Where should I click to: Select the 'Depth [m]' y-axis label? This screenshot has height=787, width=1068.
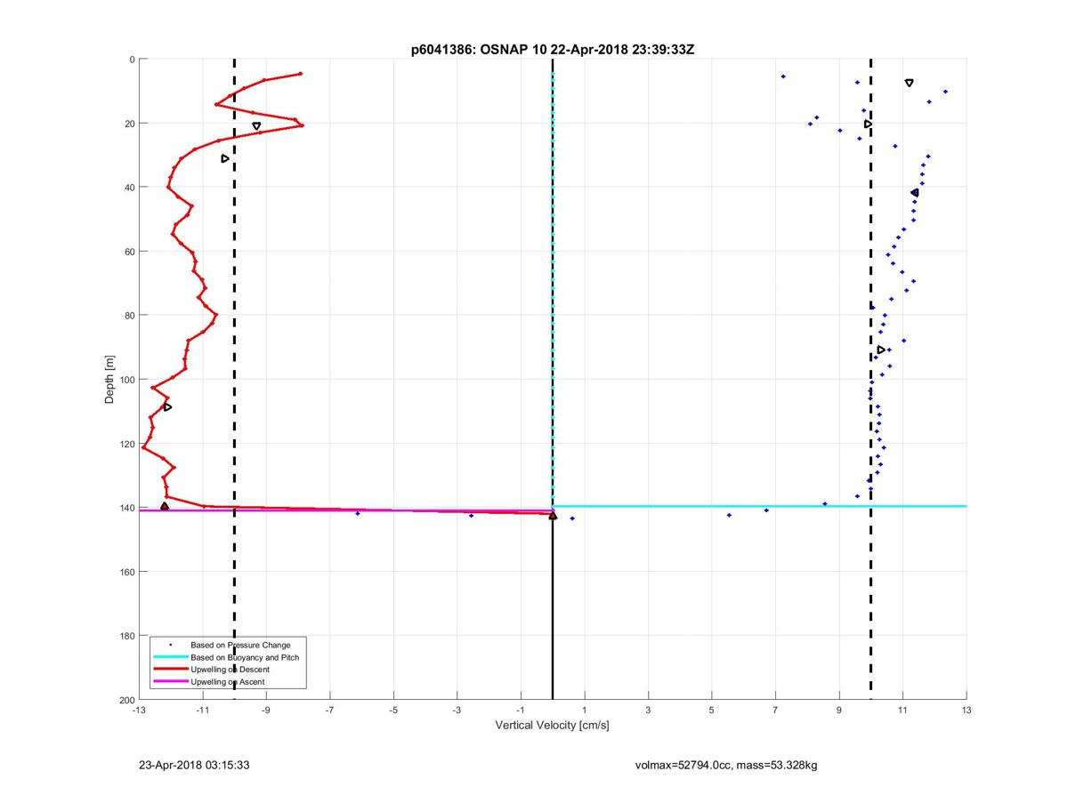tap(110, 379)
